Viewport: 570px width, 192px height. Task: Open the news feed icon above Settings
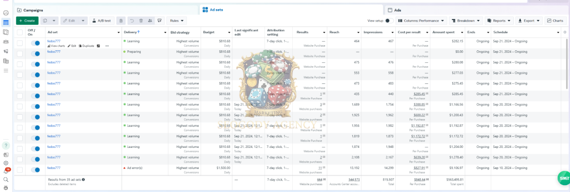pos(6,155)
